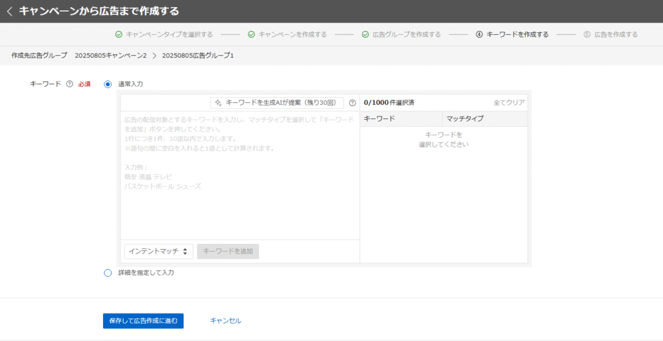Click green check icon for 広告グループを作成する
The height and width of the screenshot is (341, 663).
(x=365, y=35)
